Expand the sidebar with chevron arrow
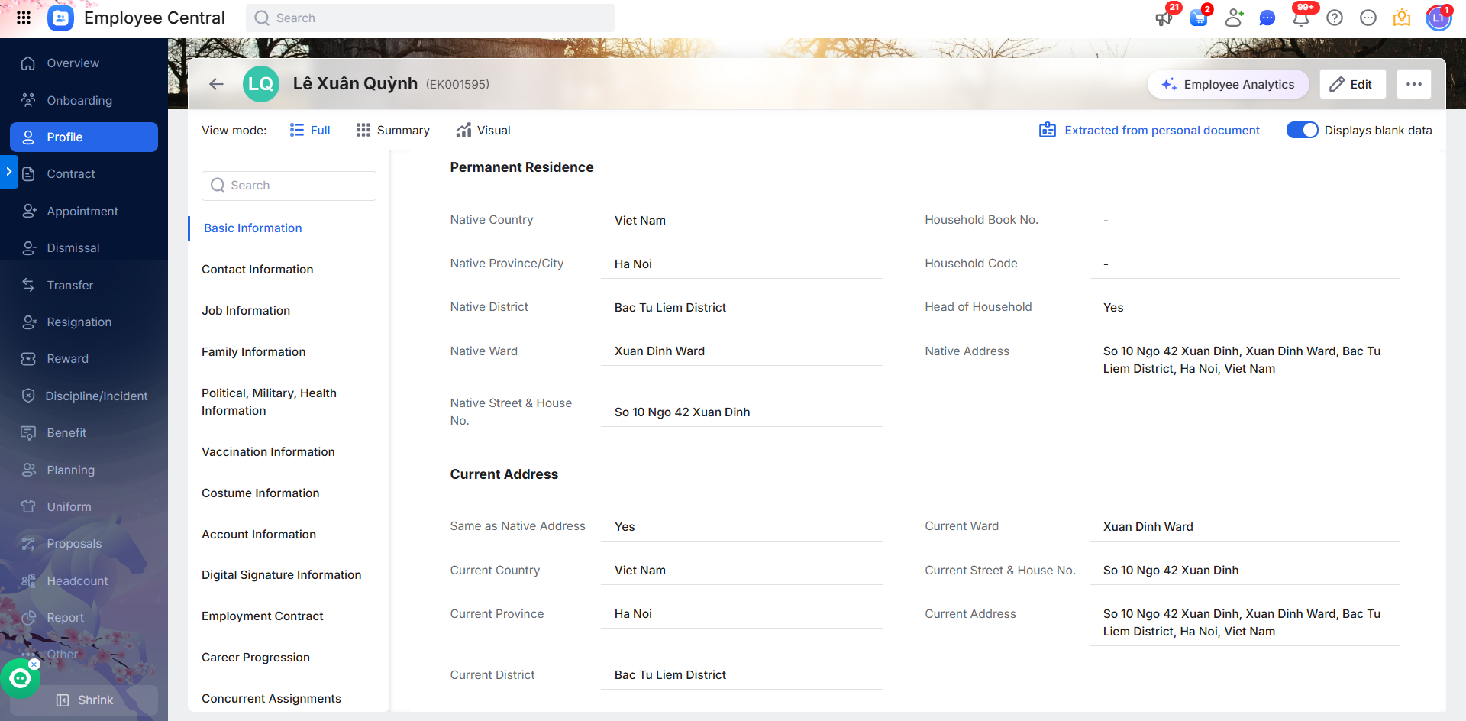The height and width of the screenshot is (721, 1466). point(8,172)
